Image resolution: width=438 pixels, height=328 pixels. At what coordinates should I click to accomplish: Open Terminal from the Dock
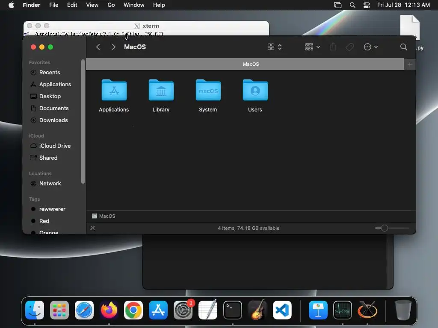coord(232,310)
